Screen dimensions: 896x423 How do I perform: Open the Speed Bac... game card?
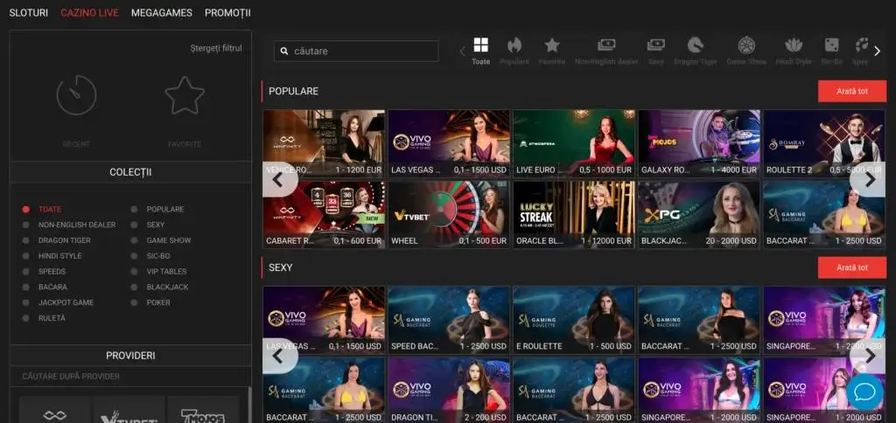[449, 320]
